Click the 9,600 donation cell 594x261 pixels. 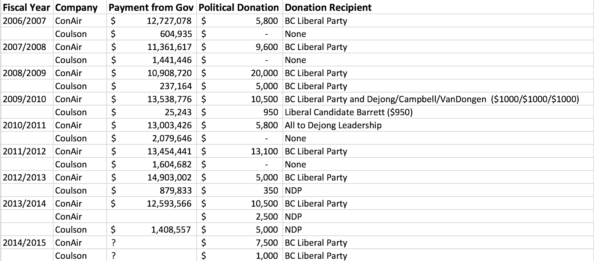[267, 47]
